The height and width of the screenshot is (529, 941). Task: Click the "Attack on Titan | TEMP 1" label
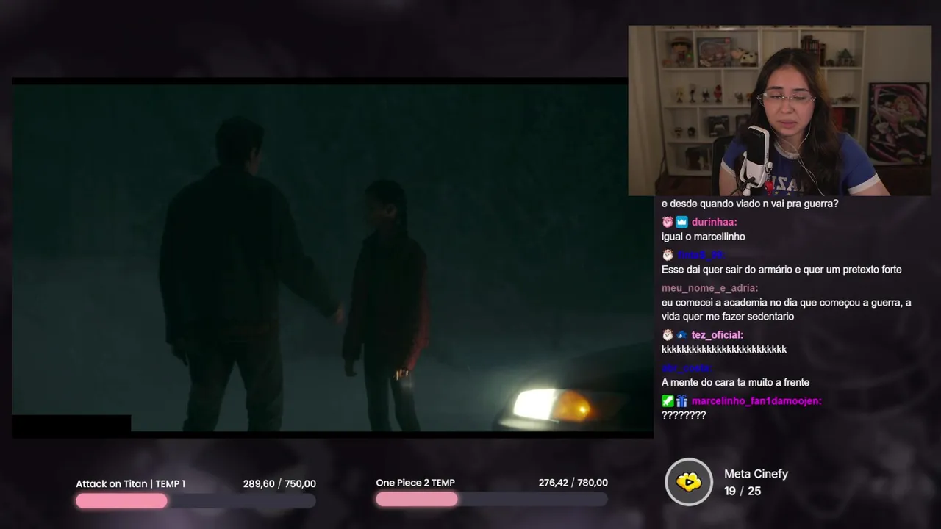point(131,483)
